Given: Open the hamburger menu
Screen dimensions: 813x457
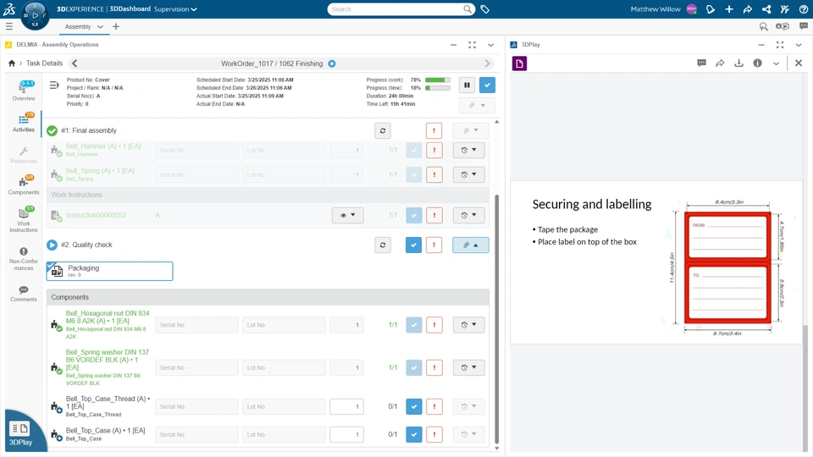Looking at the screenshot, I should click(8, 26).
